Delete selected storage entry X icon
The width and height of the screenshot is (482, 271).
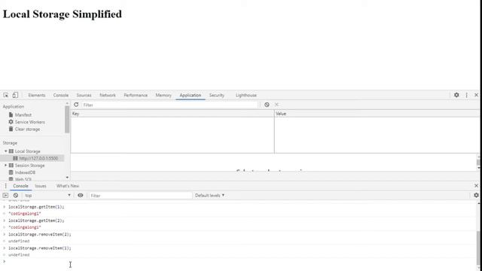(x=276, y=105)
